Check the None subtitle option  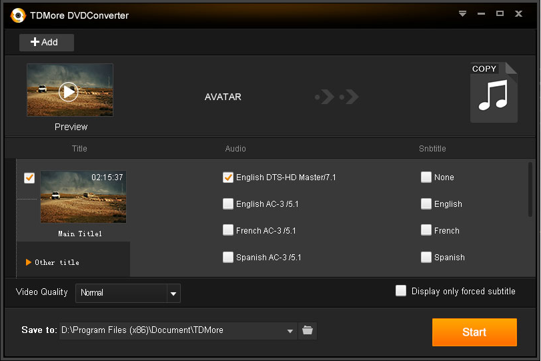426,177
